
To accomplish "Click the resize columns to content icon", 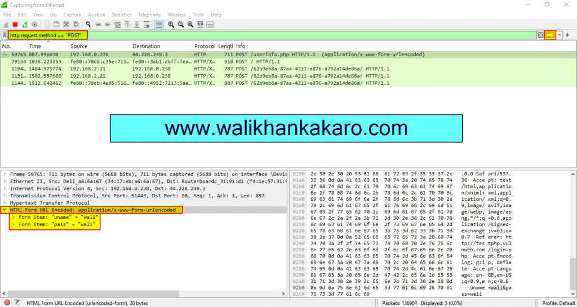I will [200, 25].
